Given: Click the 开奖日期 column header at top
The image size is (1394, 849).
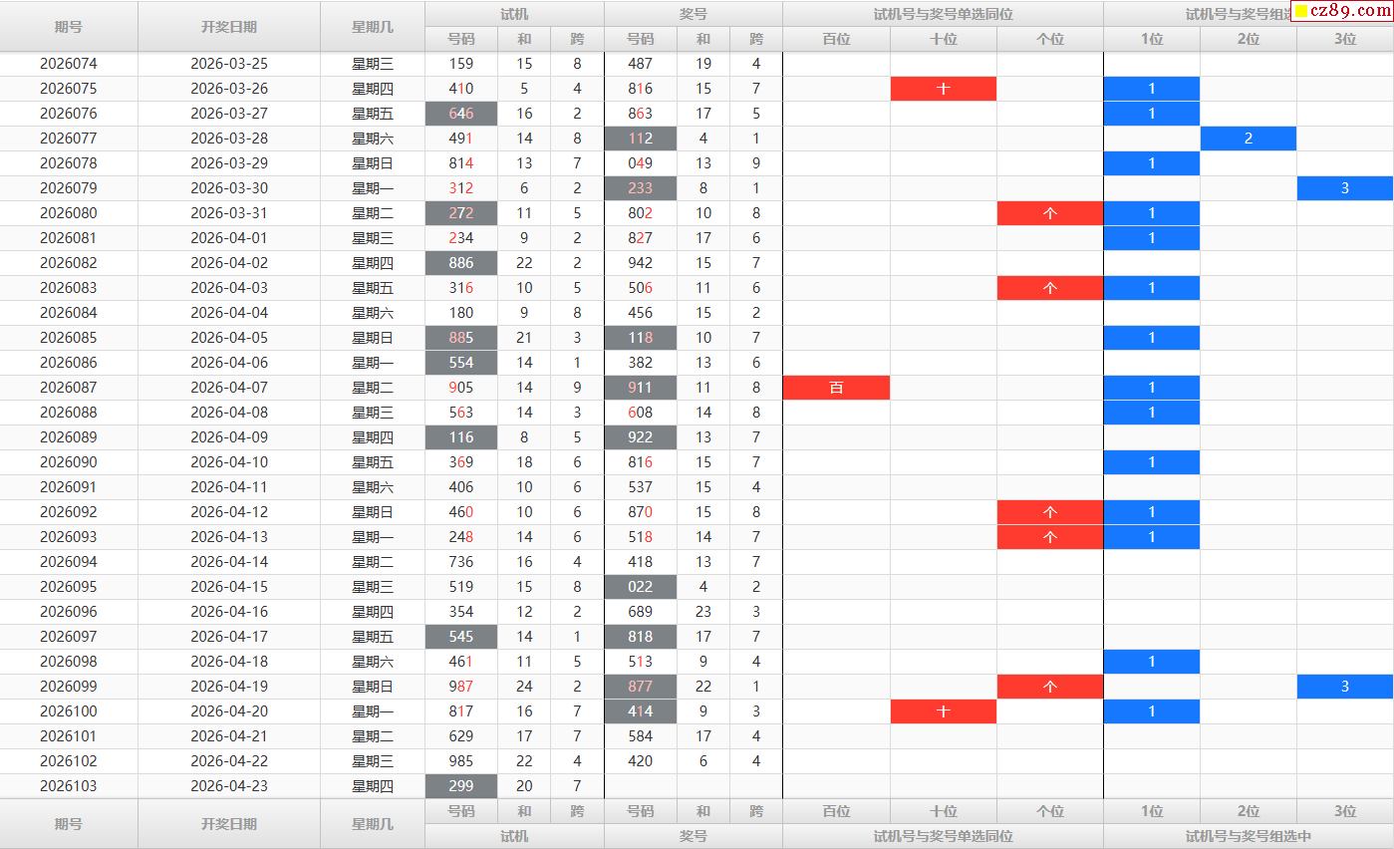Looking at the screenshot, I should [229, 27].
